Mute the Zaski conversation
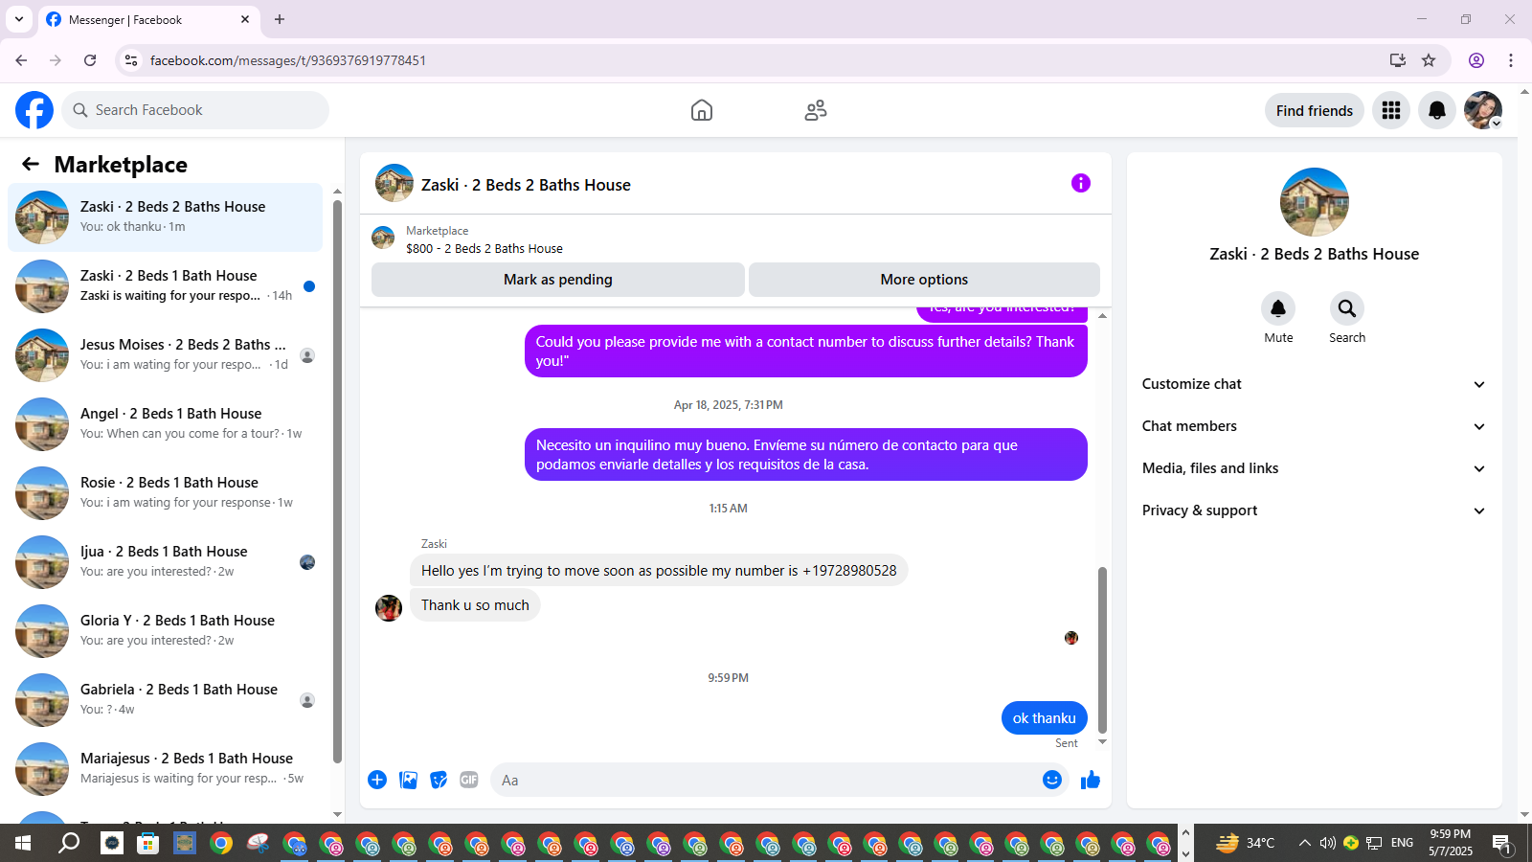1532x862 pixels. (x=1278, y=308)
